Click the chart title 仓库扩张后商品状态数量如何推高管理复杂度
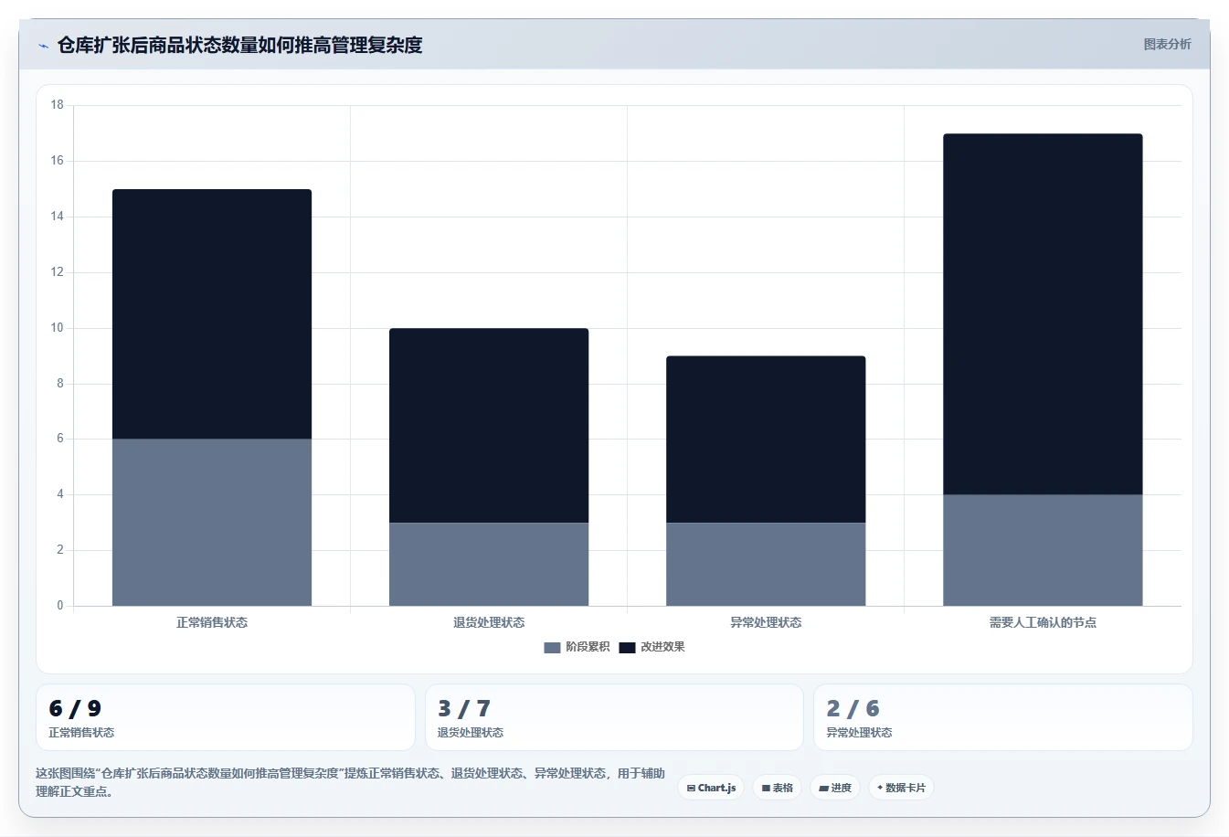The image size is (1229, 837). click(239, 45)
